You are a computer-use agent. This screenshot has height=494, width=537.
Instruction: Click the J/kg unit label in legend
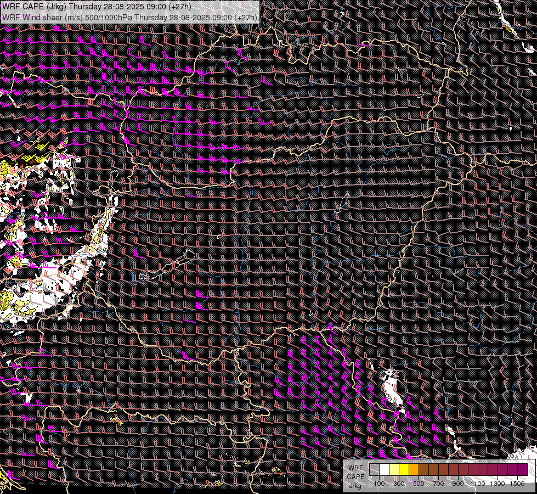[x=355, y=486]
